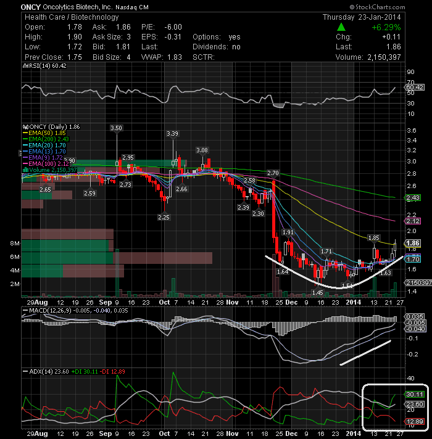Image resolution: width=432 pixels, height=439 pixels.
Task: Click the EMA(9) 1.72 legend entry
Action: click(x=43, y=158)
